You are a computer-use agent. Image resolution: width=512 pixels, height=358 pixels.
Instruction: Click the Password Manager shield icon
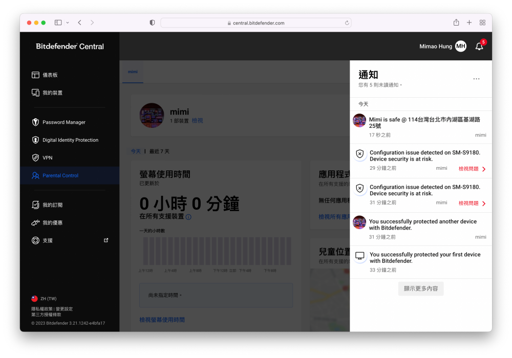tap(35, 122)
